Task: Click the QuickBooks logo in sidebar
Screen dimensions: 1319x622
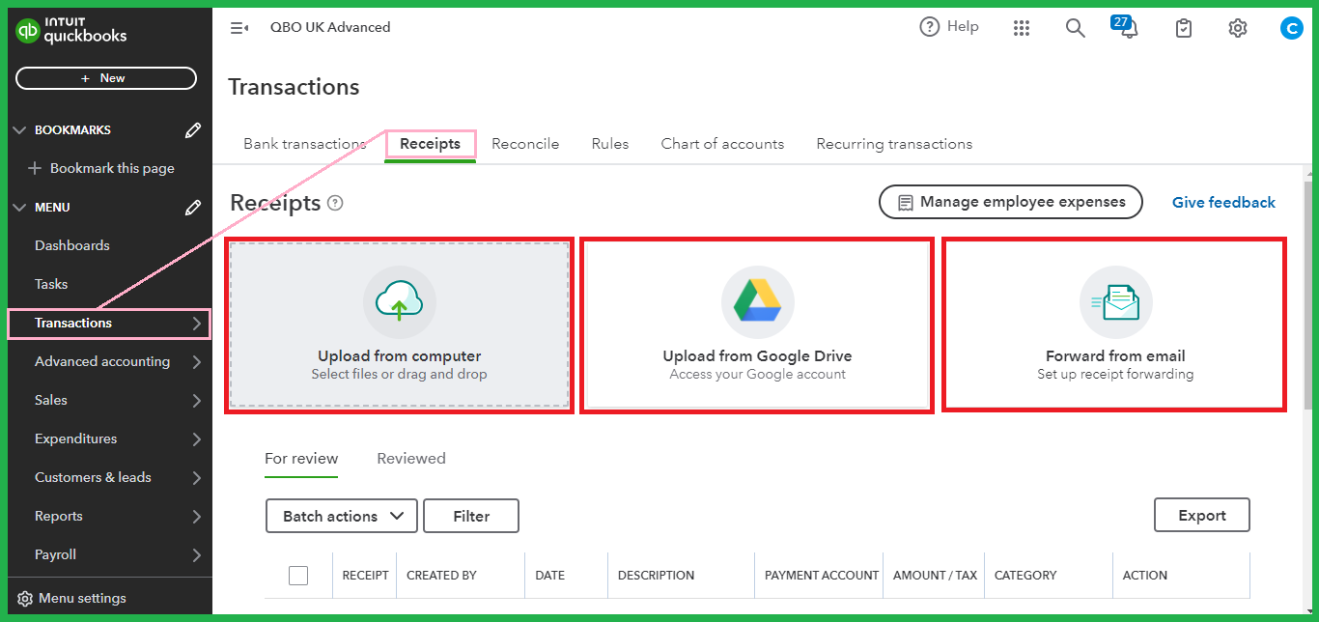Action: pyautogui.click(x=71, y=32)
